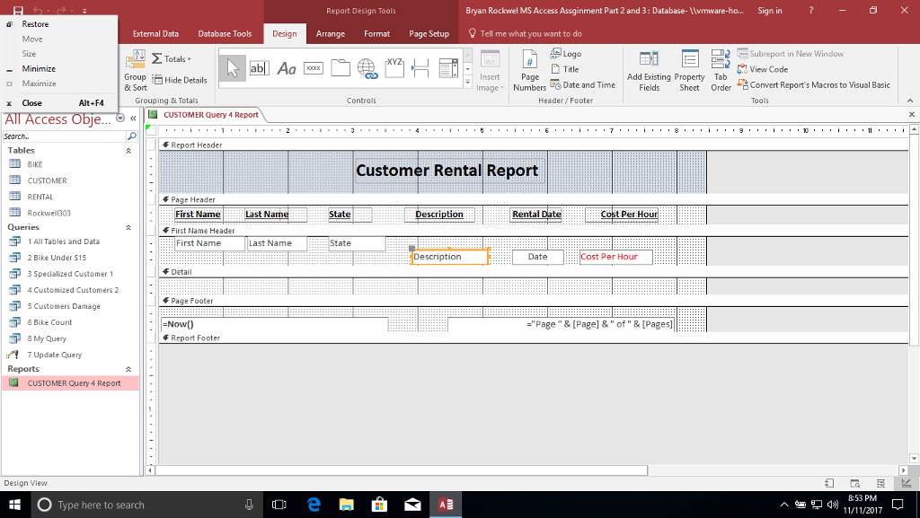Collapse the Queries group
The width and height of the screenshot is (920, 518).
tap(128, 226)
